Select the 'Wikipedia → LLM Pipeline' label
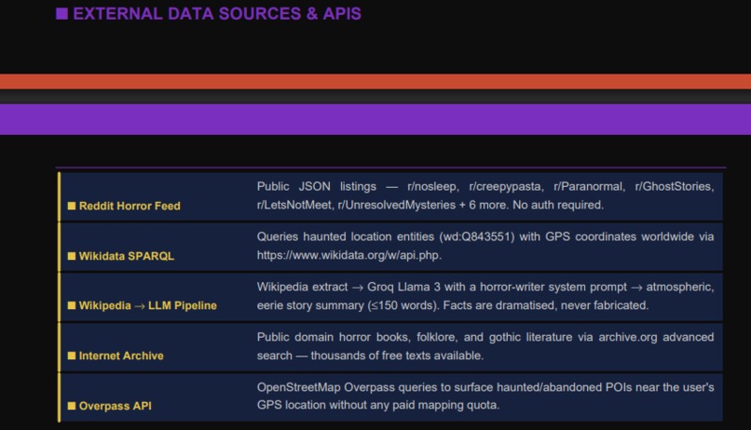Viewport: 751px width, 430px height. [147, 305]
